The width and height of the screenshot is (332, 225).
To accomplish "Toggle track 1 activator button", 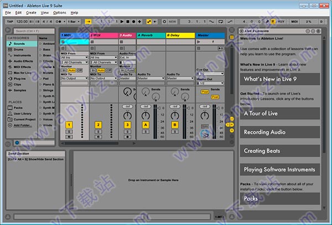I will click(x=69, y=125).
